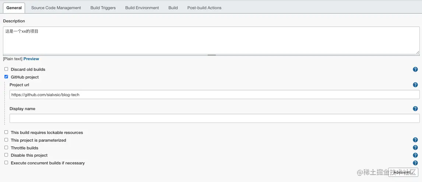Open help icon for Disable this project
The image size is (422, 182).
(x=415, y=155)
